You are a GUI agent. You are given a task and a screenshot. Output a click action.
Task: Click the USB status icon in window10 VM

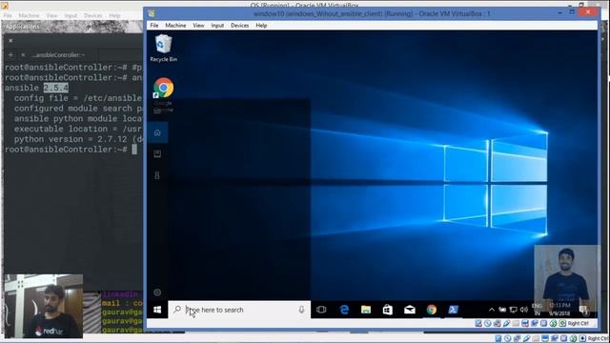(506, 323)
